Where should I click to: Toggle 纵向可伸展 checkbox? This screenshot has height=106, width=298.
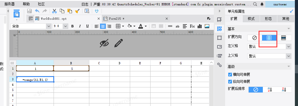(x=230, y=82)
